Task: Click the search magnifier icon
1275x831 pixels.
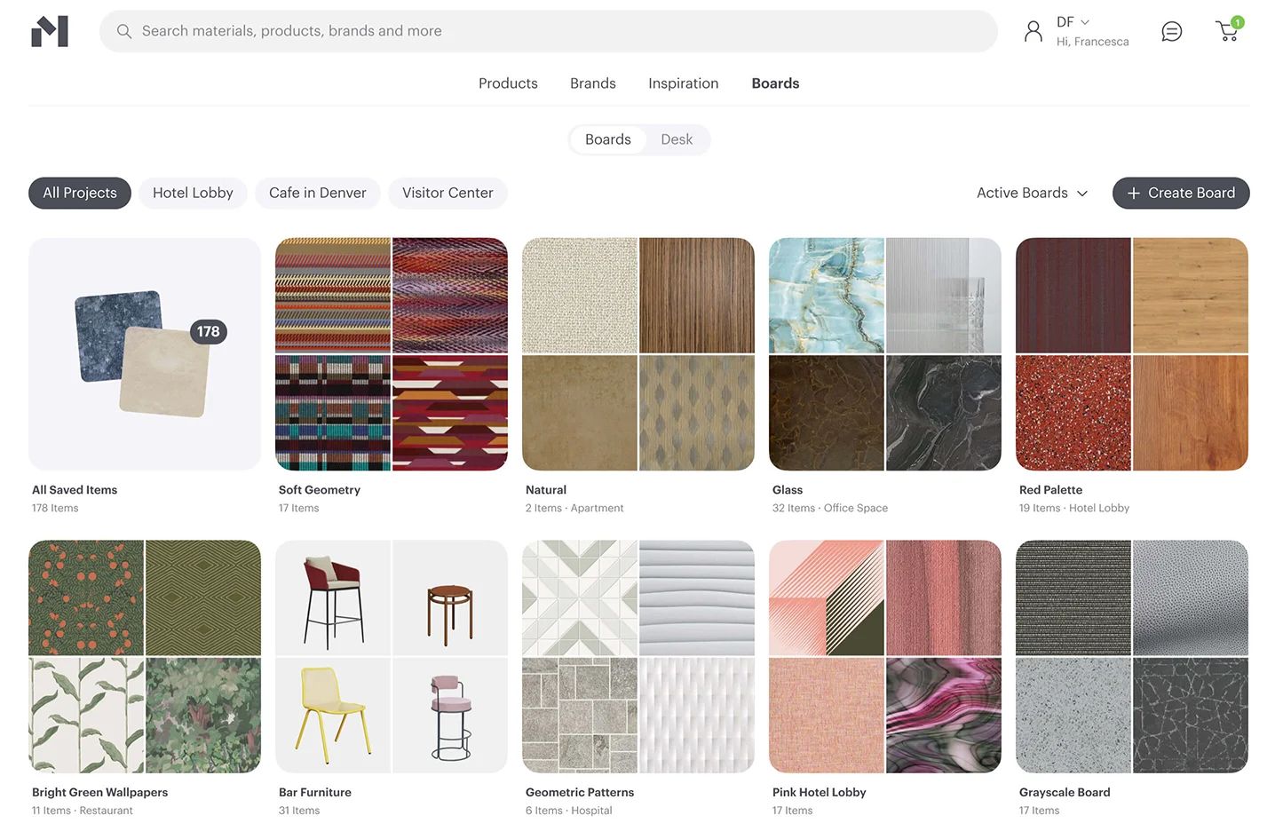Action: pyautogui.click(x=124, y=31)
